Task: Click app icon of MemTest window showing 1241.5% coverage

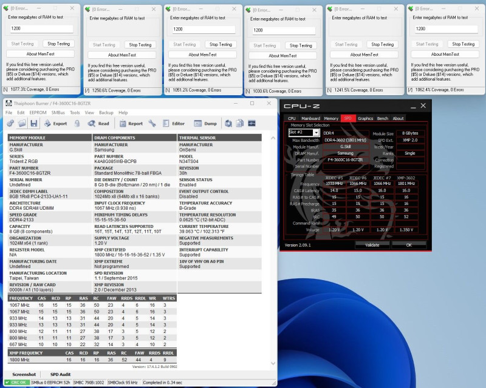Action: [x=330, y=9]
